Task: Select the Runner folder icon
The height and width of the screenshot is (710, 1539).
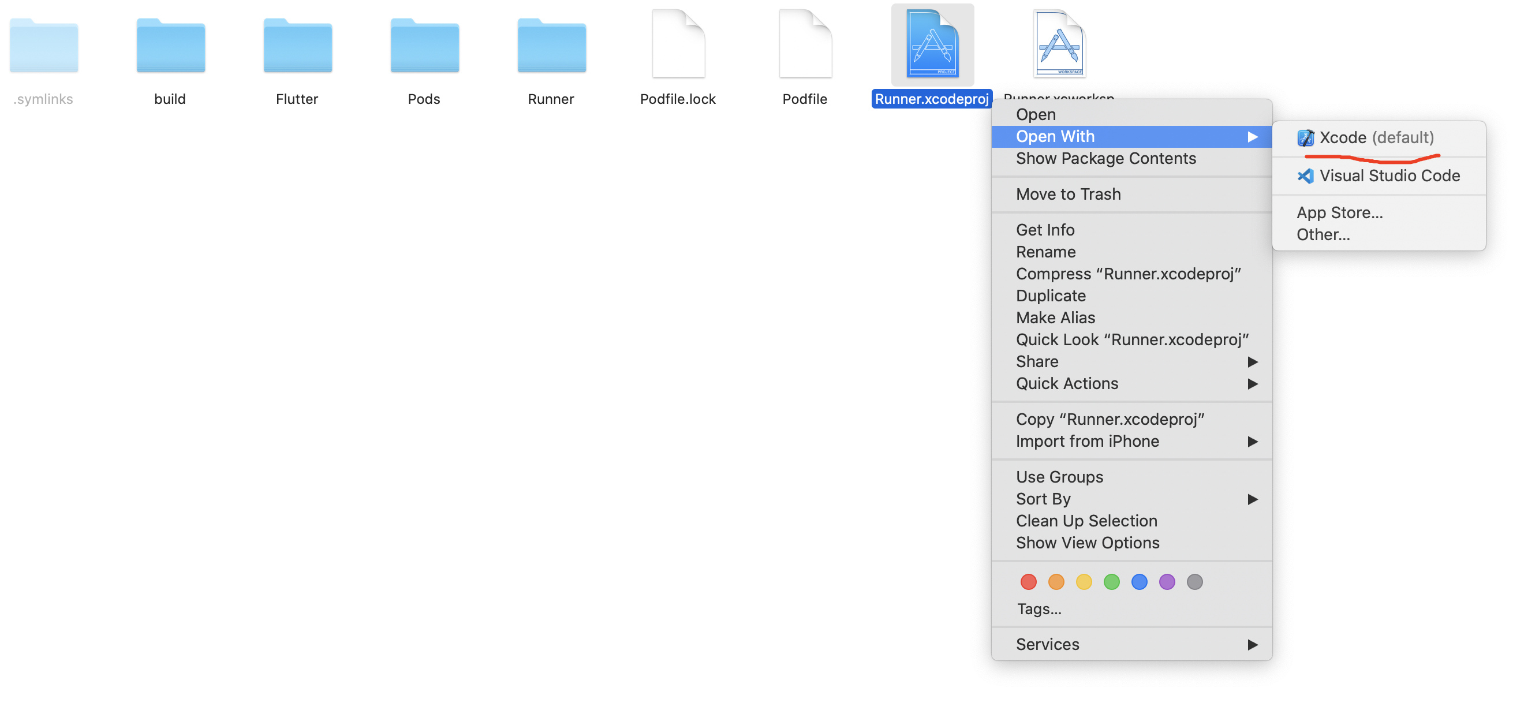Action: pos(551,46)
